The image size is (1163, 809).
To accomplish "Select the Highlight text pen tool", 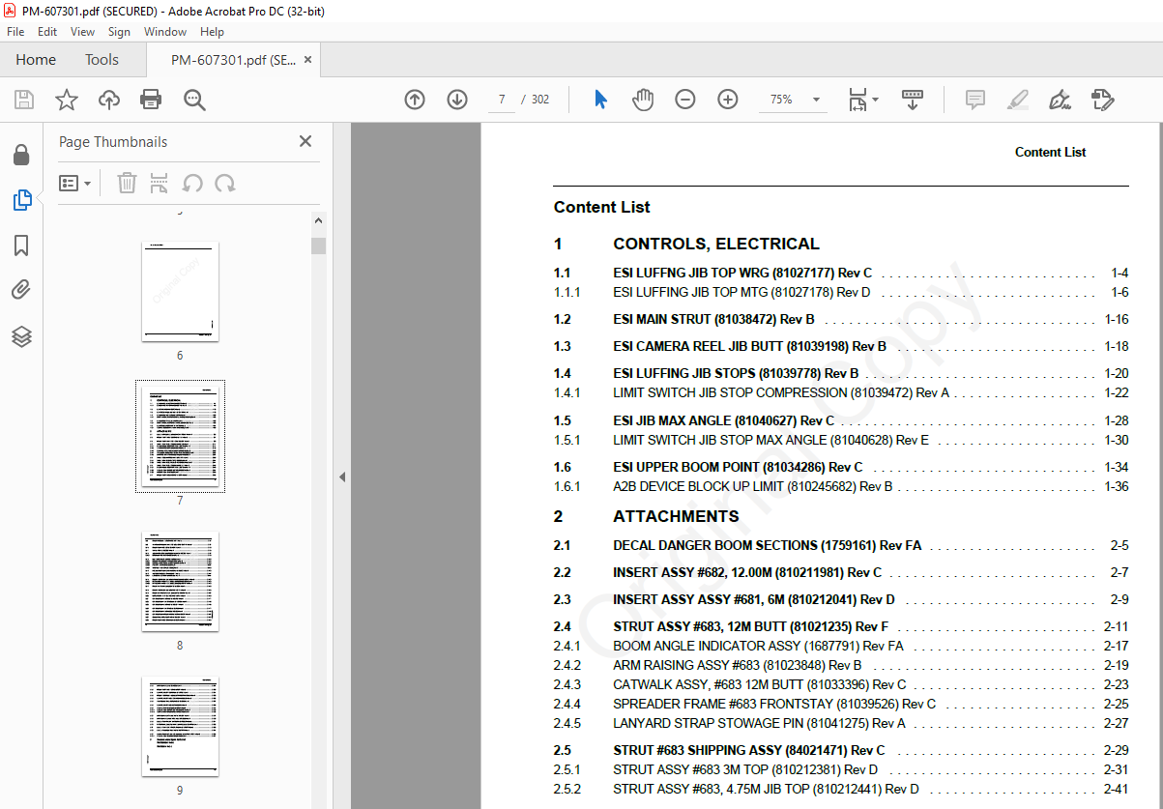I will [x=1018, y=100].
